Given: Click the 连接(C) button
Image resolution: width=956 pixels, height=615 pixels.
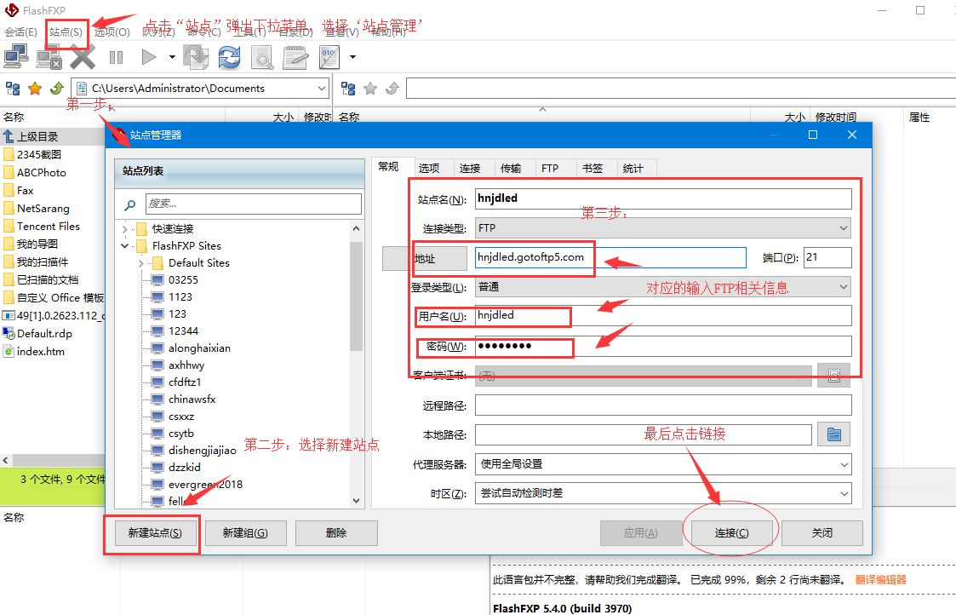Looking at the screenshot, I should [731, 533].
